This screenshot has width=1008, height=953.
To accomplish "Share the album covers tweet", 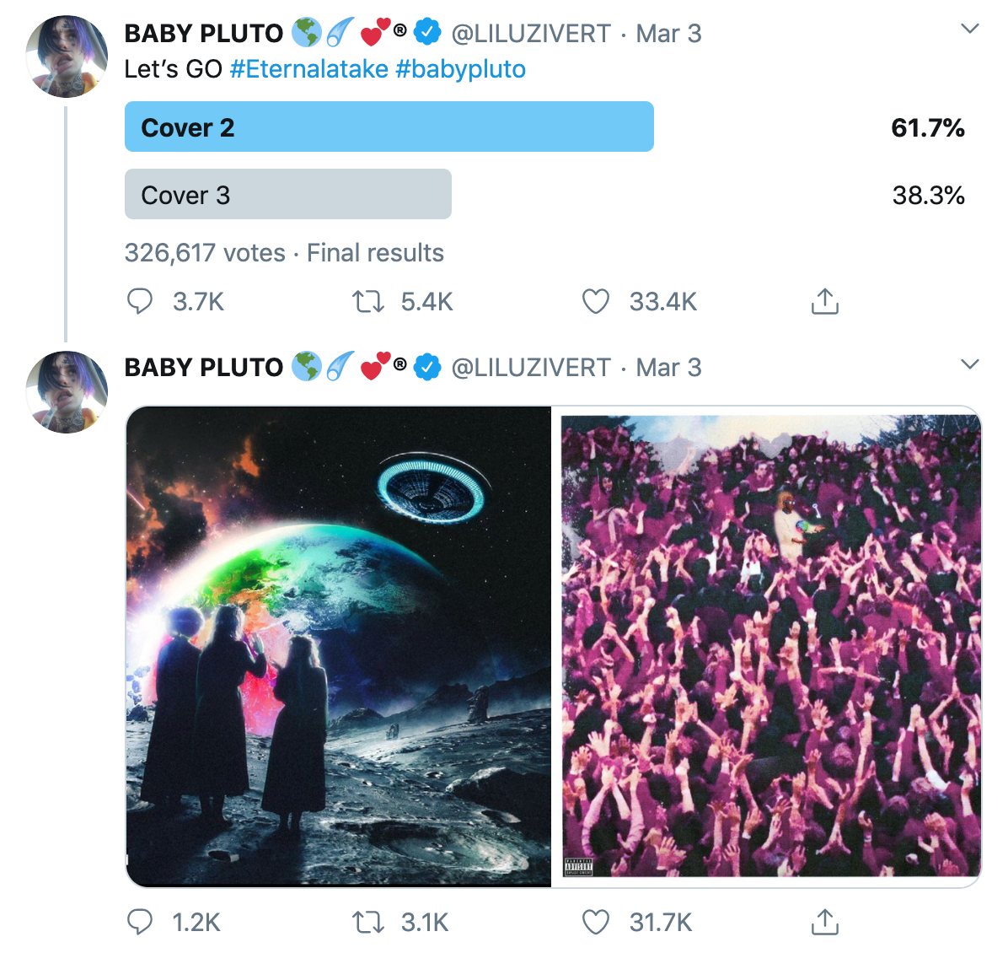I will 824,923.
